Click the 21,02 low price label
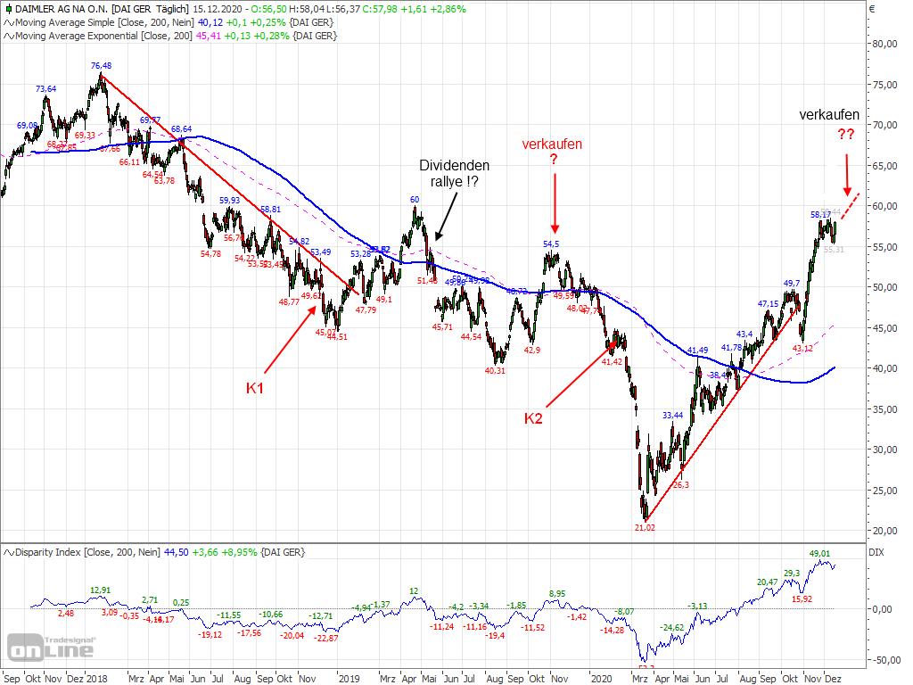Viewport: 913px width, 685px height. 645,528
